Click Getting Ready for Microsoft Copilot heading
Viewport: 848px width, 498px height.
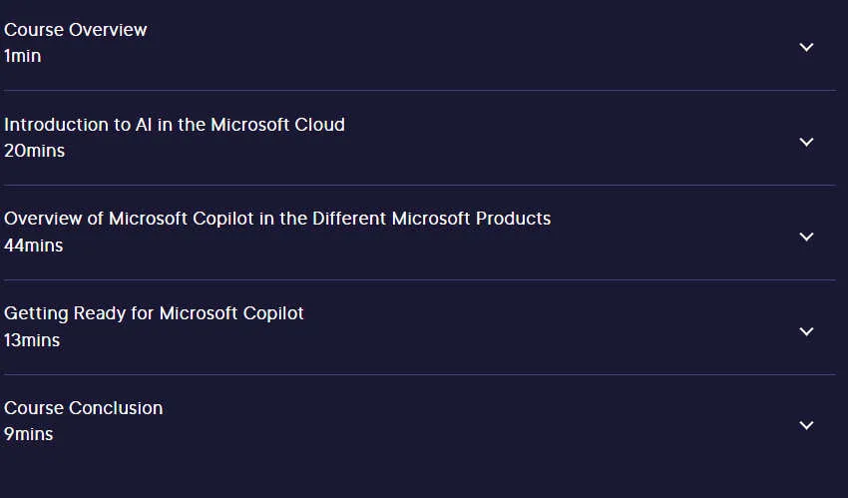pos(154,313)
